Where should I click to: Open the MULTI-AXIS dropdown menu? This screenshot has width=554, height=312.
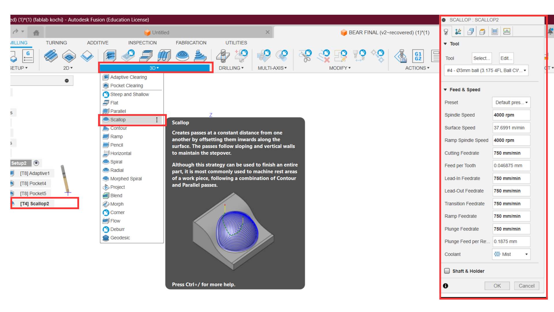[272, 68]
